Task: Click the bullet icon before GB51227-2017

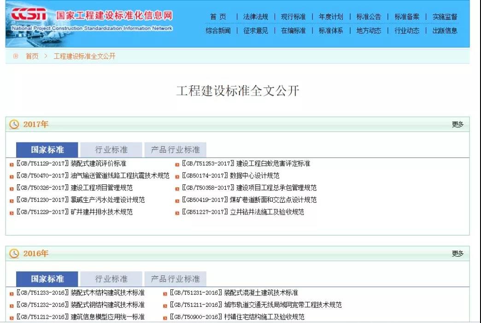Action: point(177,213)
